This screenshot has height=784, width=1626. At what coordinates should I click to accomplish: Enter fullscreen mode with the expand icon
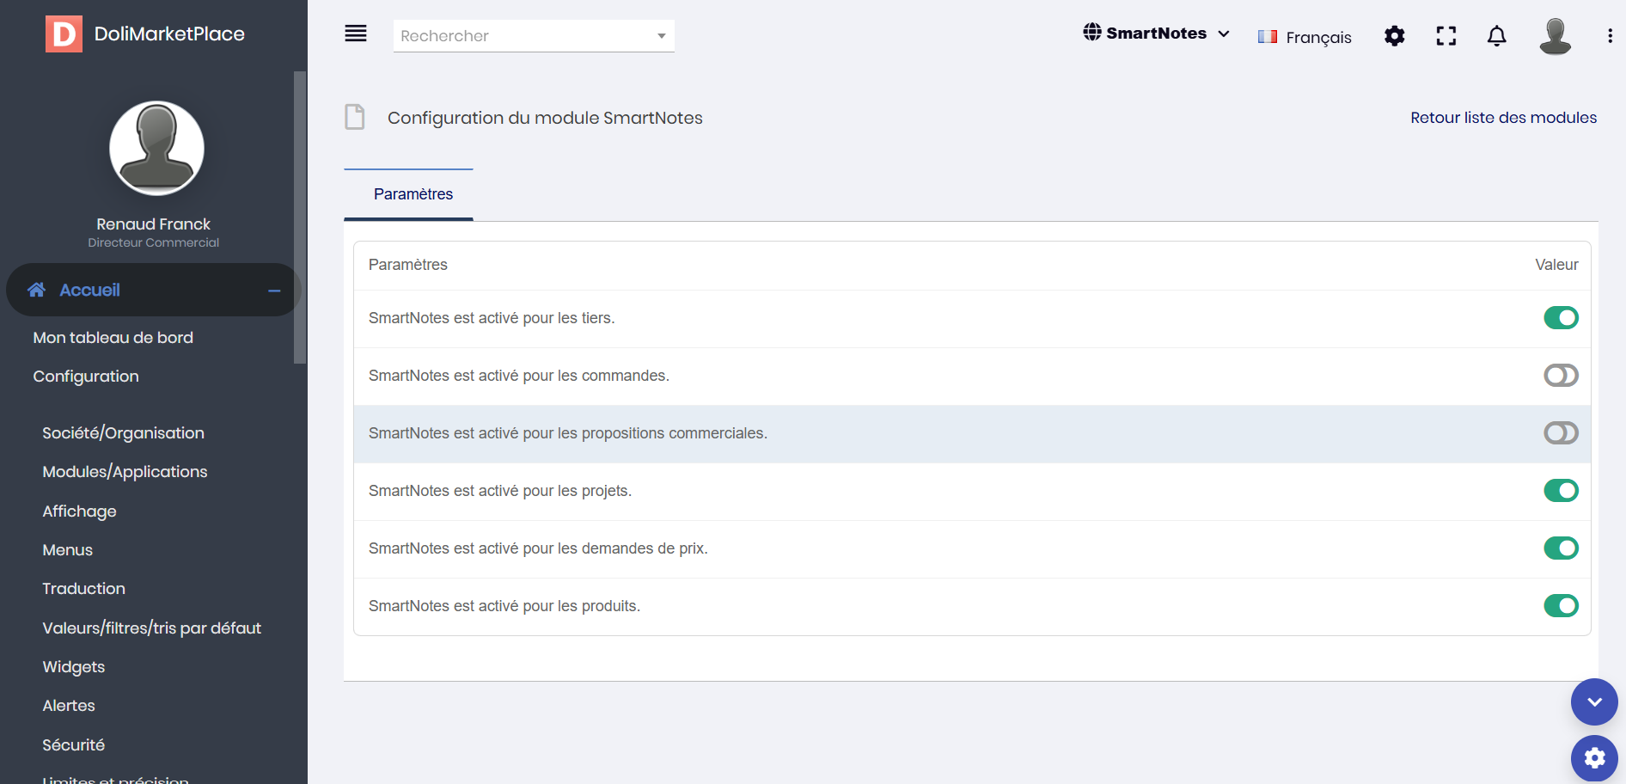(x=1446, y=36)
